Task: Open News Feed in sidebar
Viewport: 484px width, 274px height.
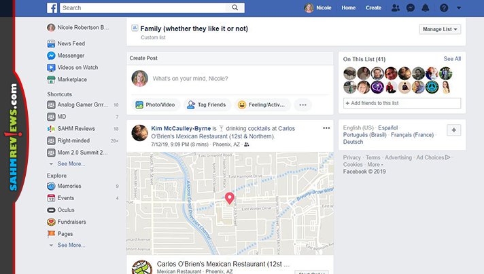Action: pos(66,43)
